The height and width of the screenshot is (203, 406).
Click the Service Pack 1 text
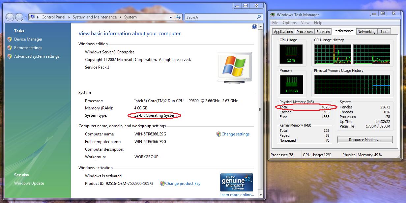(97, 67)
